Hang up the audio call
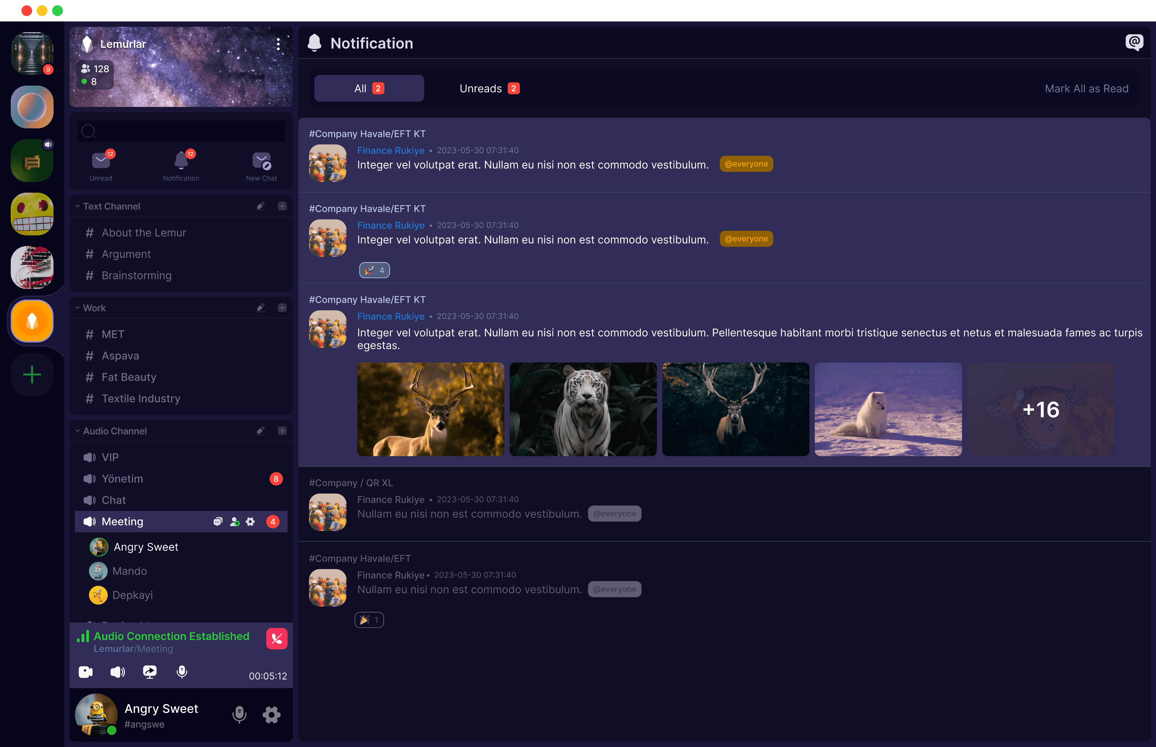The width and height of the screenshot is (1156, 747). point(277,639)
